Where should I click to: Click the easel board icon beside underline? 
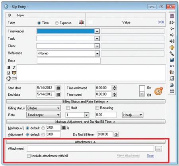coord(14,73)
